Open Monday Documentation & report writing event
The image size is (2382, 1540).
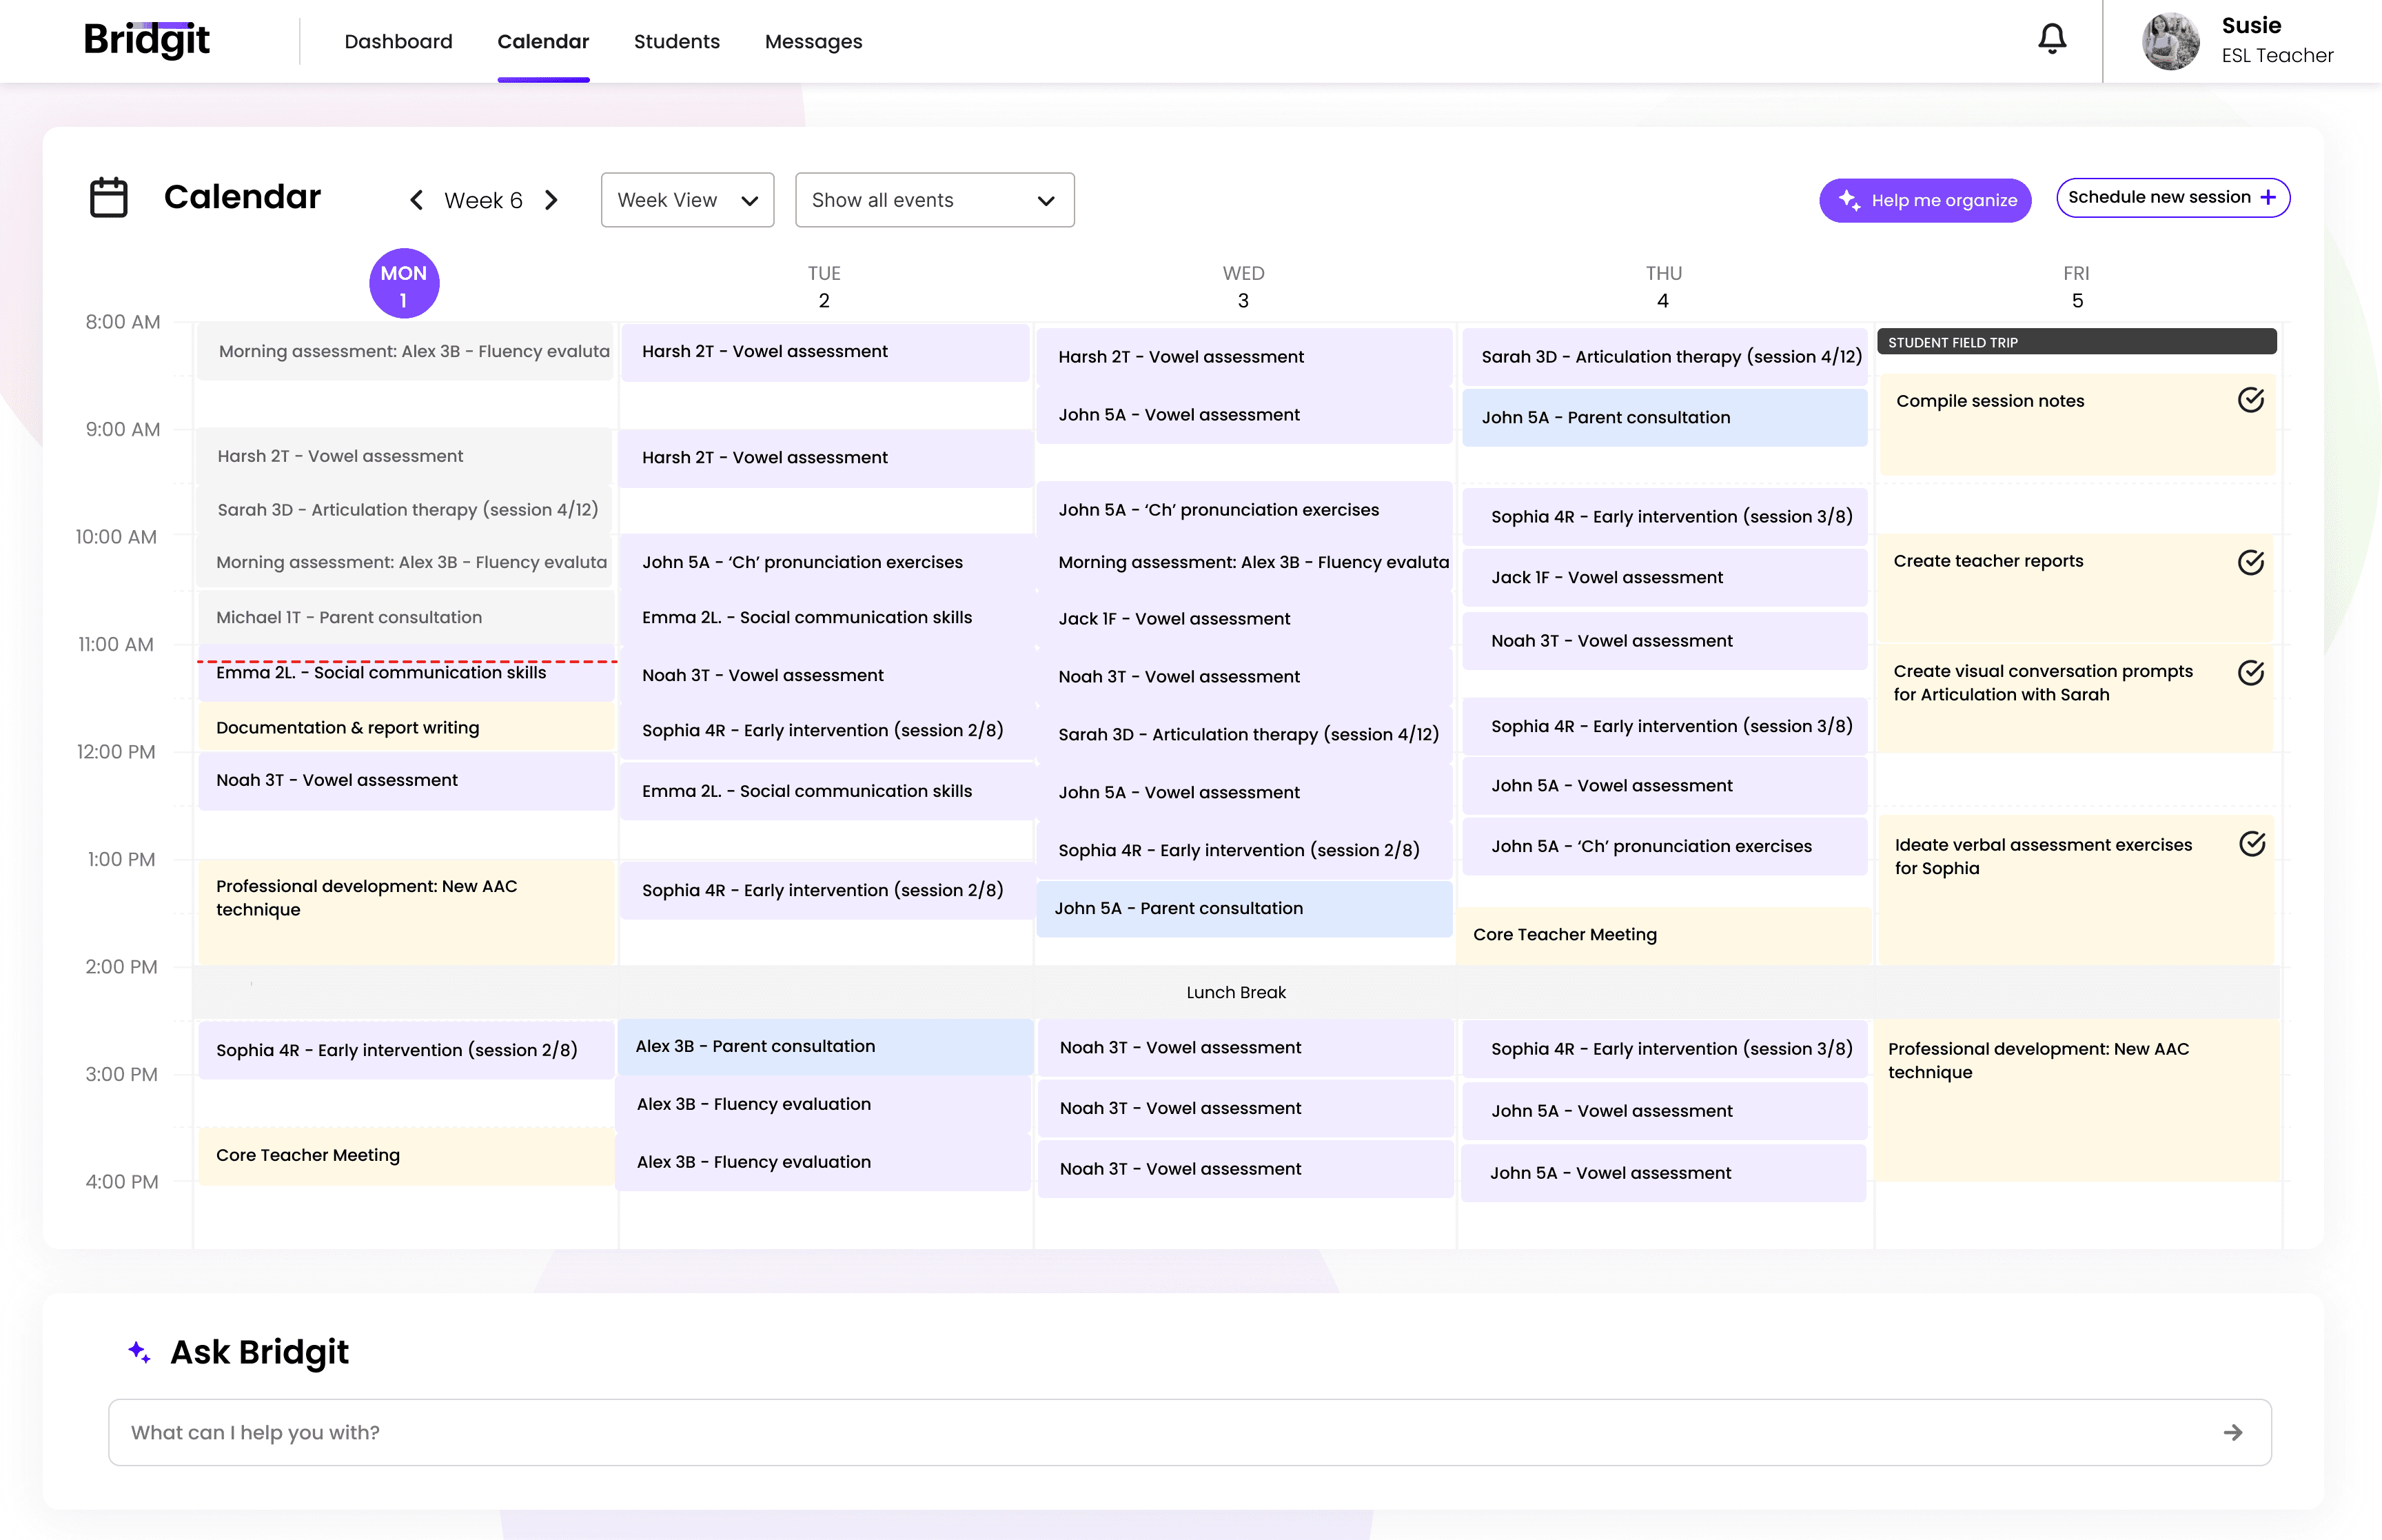tap(406, 727)
